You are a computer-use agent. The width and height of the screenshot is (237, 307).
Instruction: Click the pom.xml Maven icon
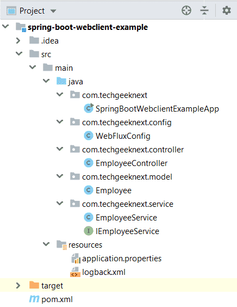(x=34, y=299)
